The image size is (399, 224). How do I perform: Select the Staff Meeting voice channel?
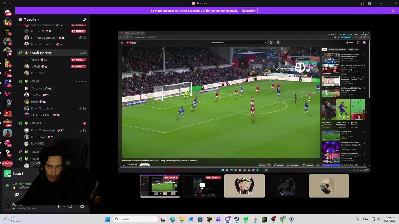[x=52, y=53]
